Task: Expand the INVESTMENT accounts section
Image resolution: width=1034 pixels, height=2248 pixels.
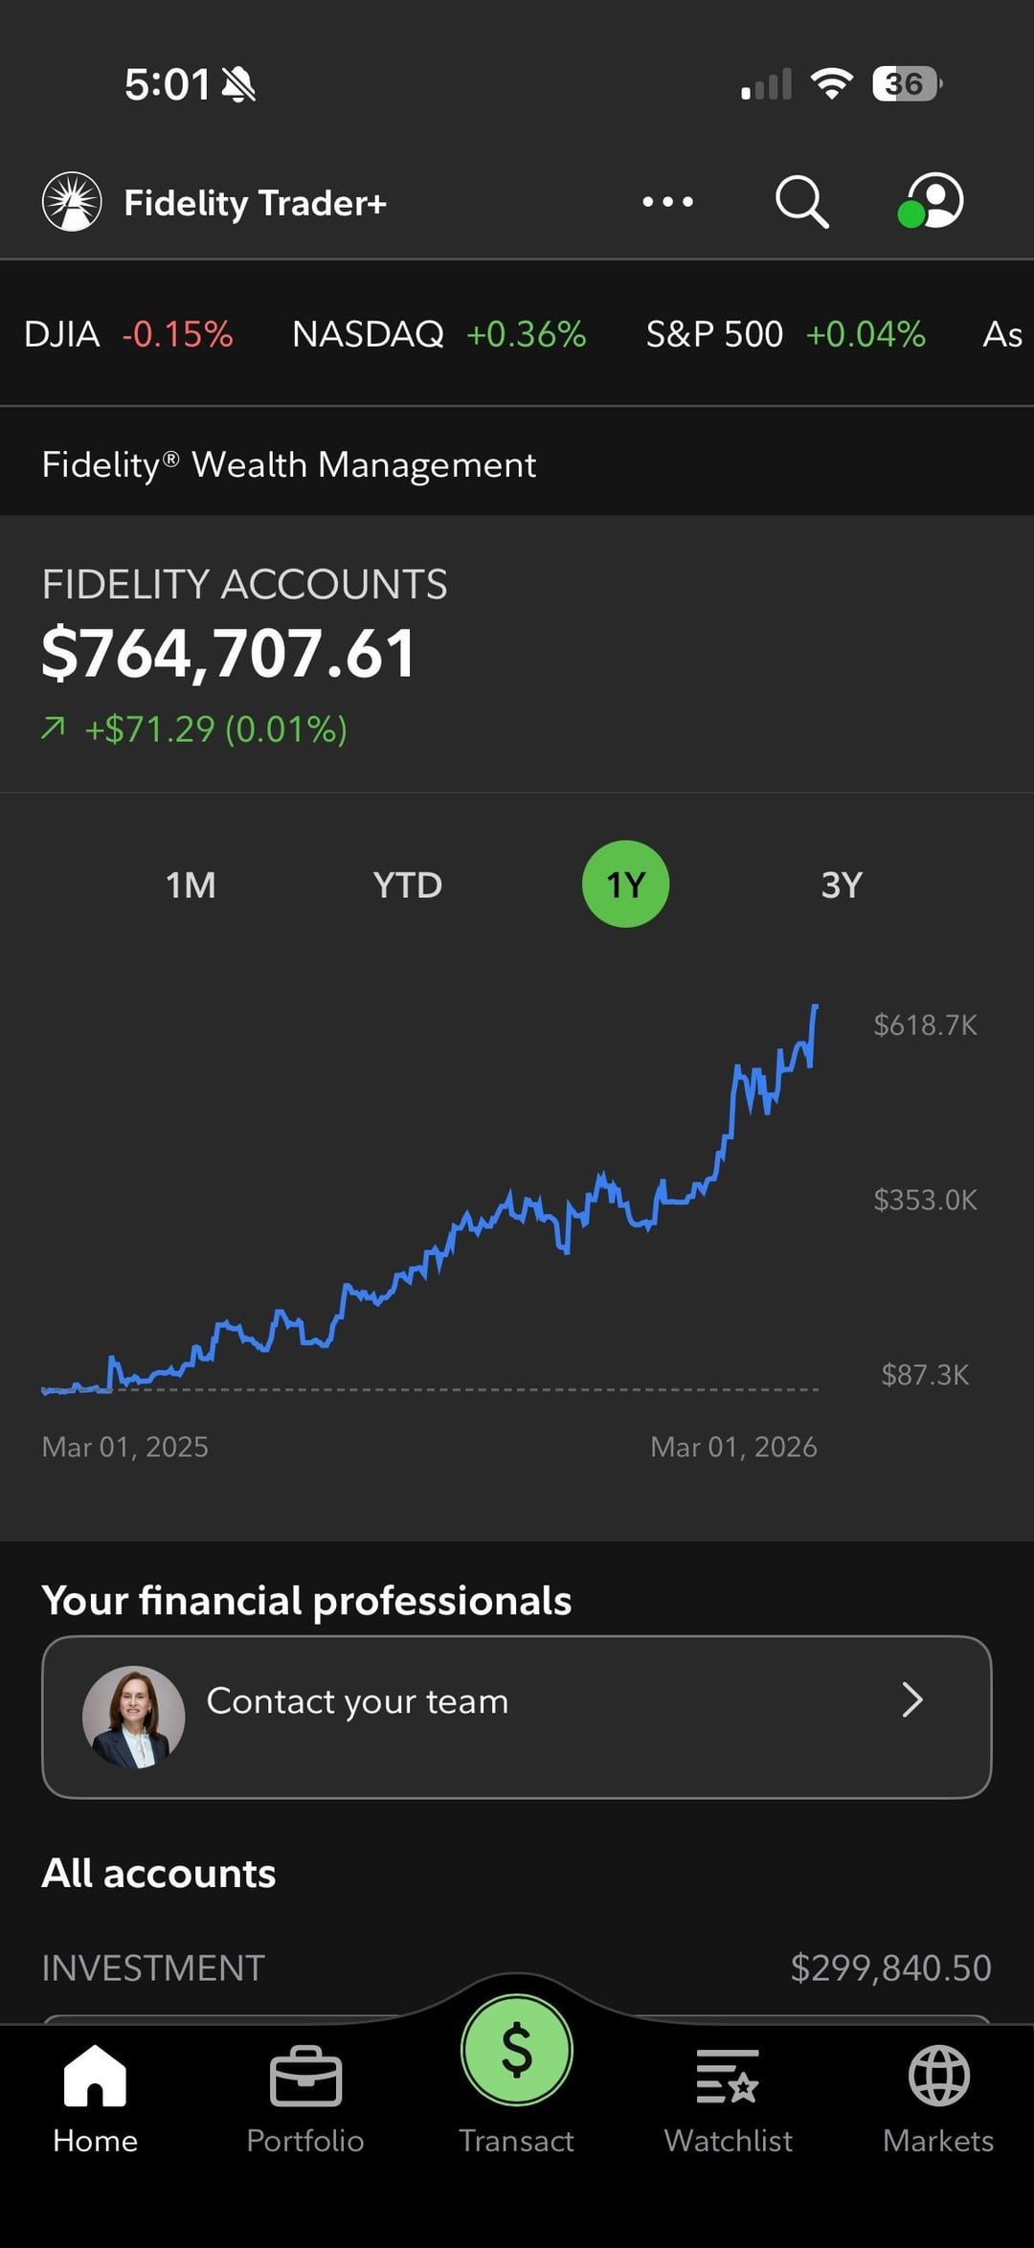Action: point(517,1968)
